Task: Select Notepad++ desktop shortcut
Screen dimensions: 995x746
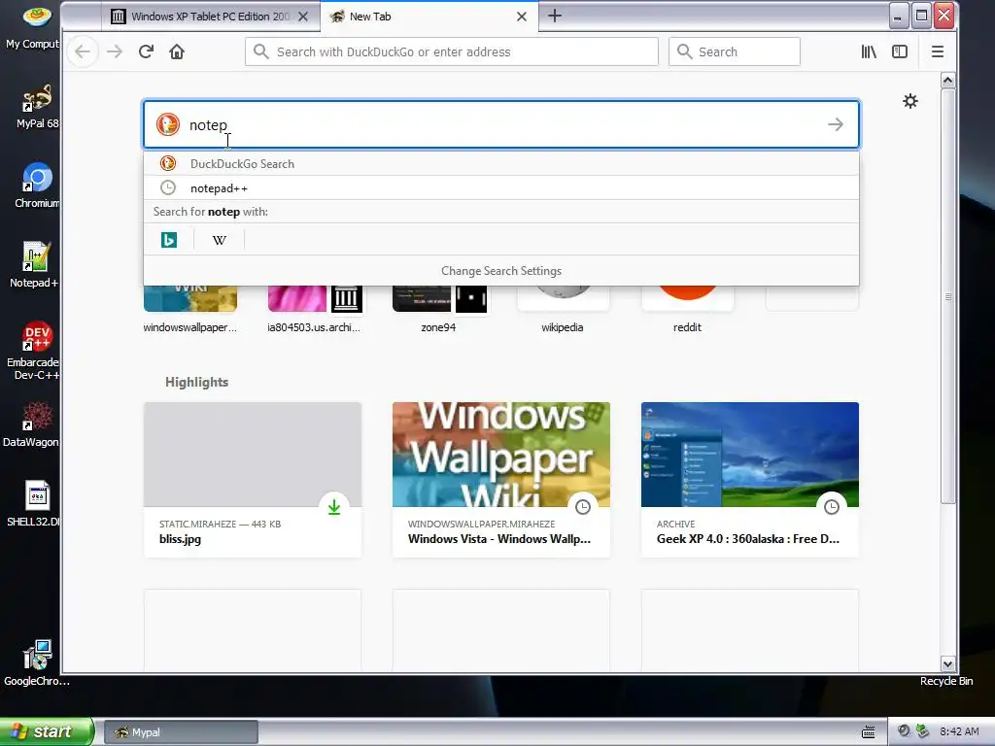Action: 34,265
